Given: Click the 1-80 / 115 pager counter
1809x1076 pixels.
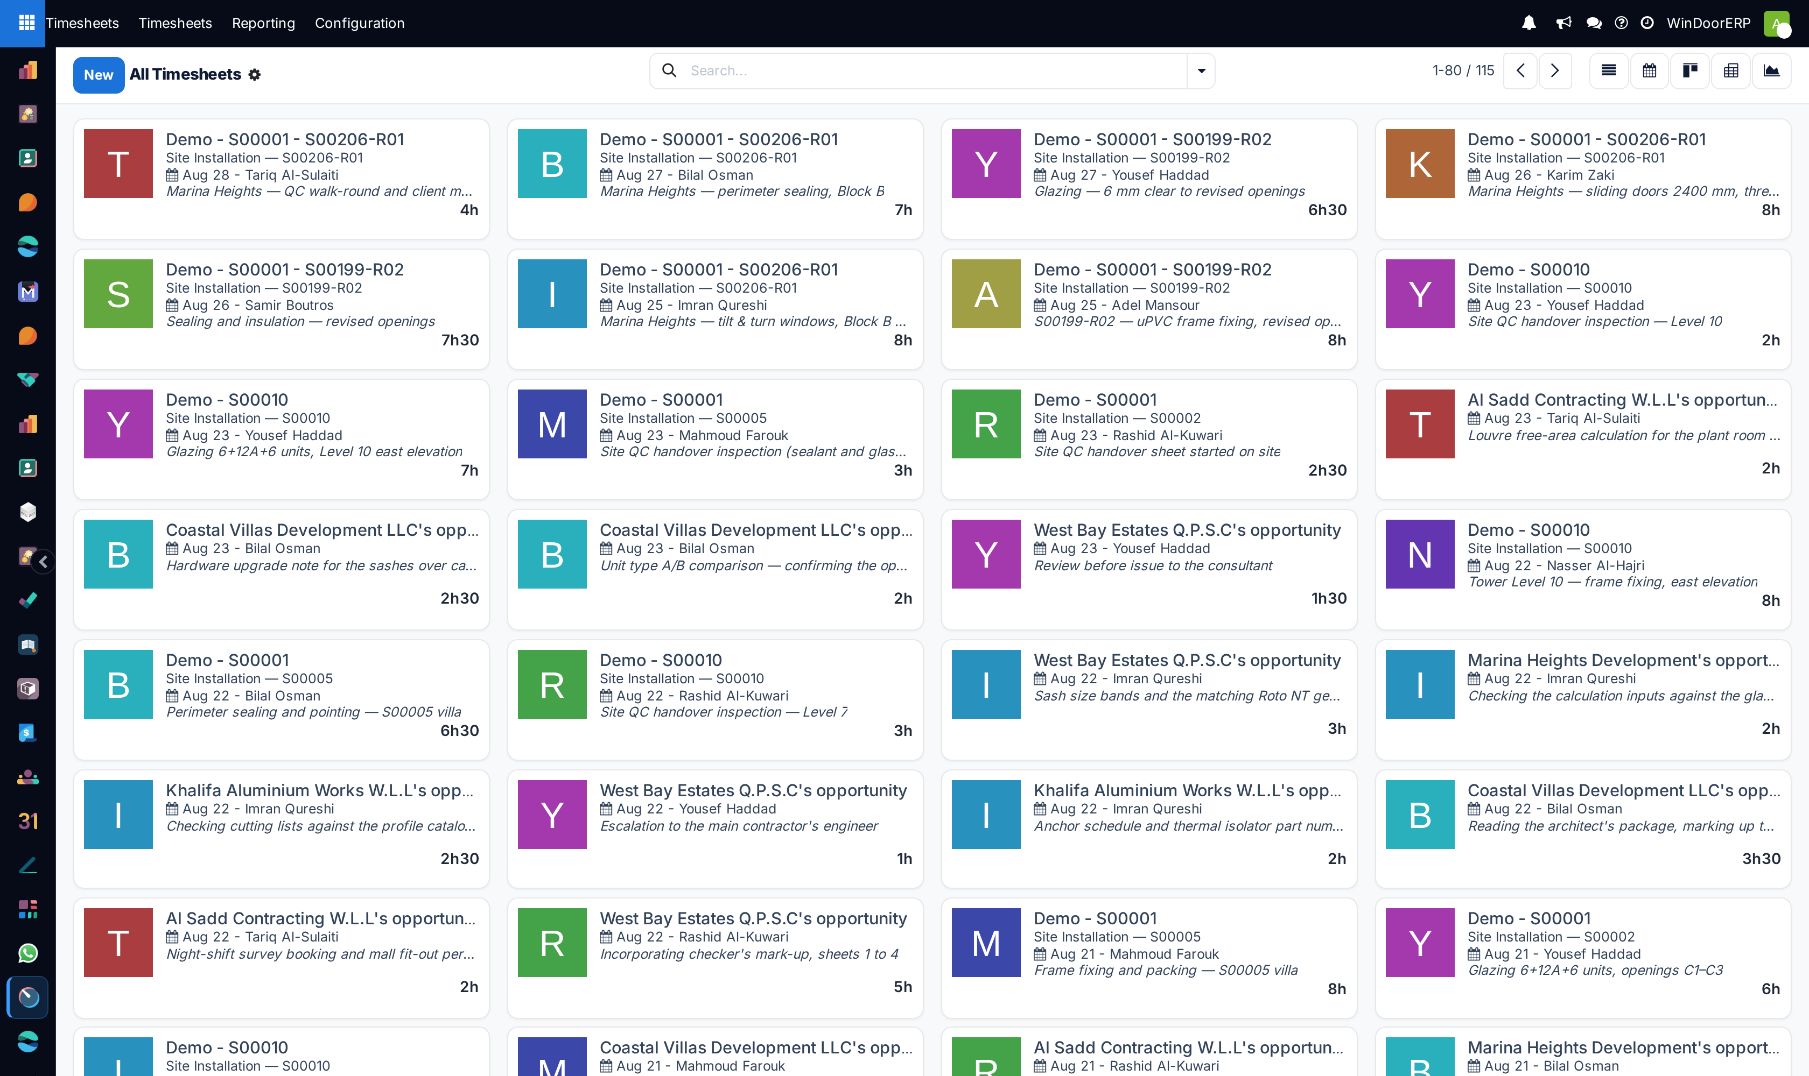Looking at the screenshot, I should pos(1463,70).
